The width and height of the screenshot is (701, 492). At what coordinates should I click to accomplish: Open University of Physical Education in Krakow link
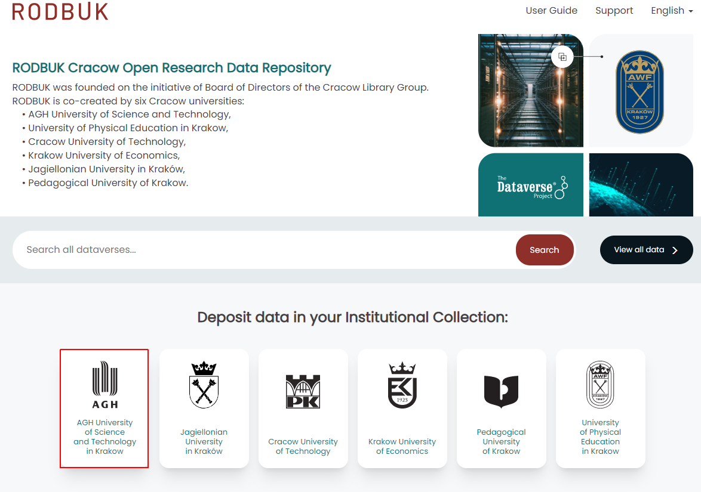[600, 437]
